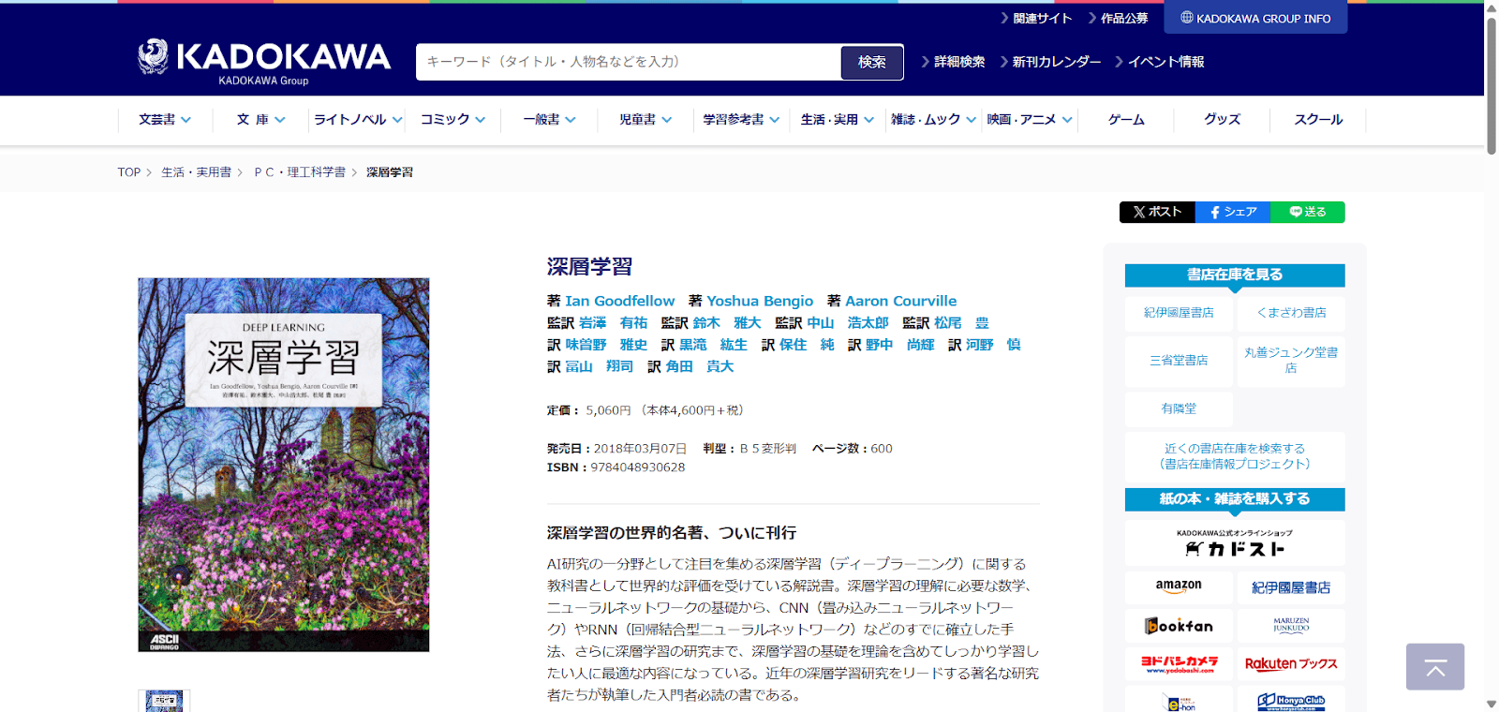Expand the 文庫 category menu

[x=260, y=120]
